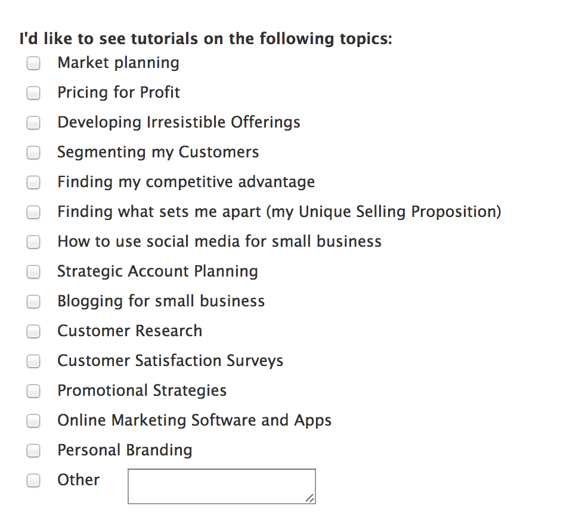Click inside the Other text box
The height and width of the screenshot is (521, 576).
coord(221,486)
